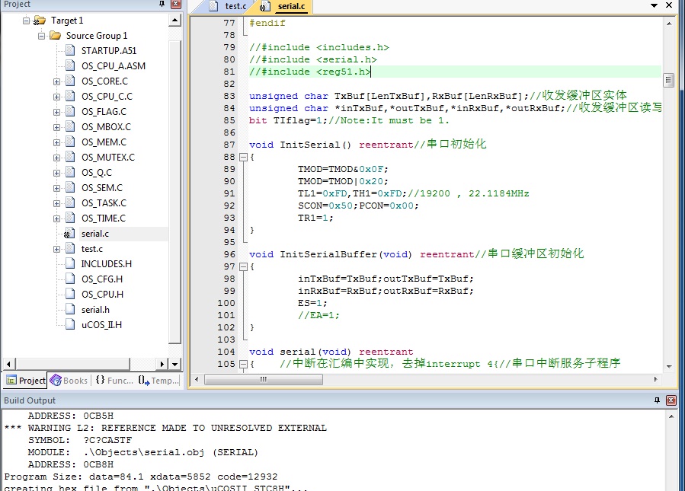This screenshot has height=491, width=685.
Task: Click the OS_TIME.C file icon
Action: pos(70,218)
